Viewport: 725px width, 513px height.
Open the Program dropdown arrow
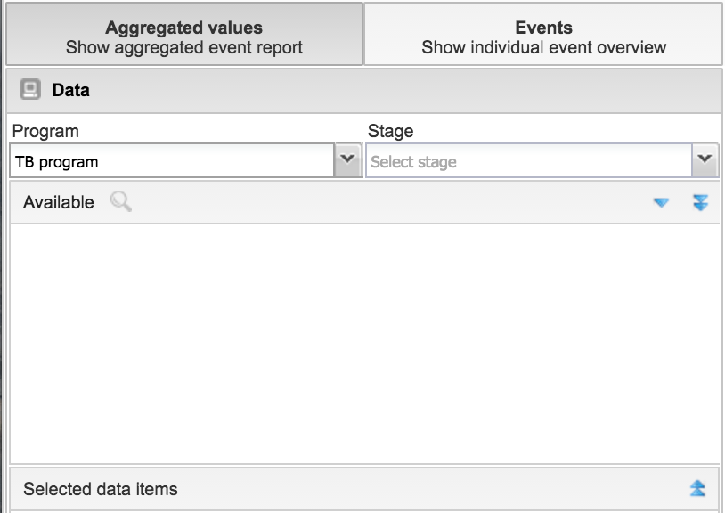pos(346,161)
